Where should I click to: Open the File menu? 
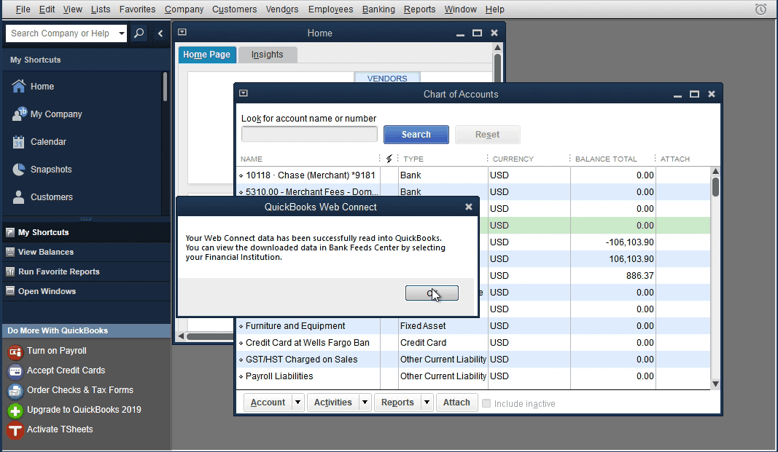[23, 9]
